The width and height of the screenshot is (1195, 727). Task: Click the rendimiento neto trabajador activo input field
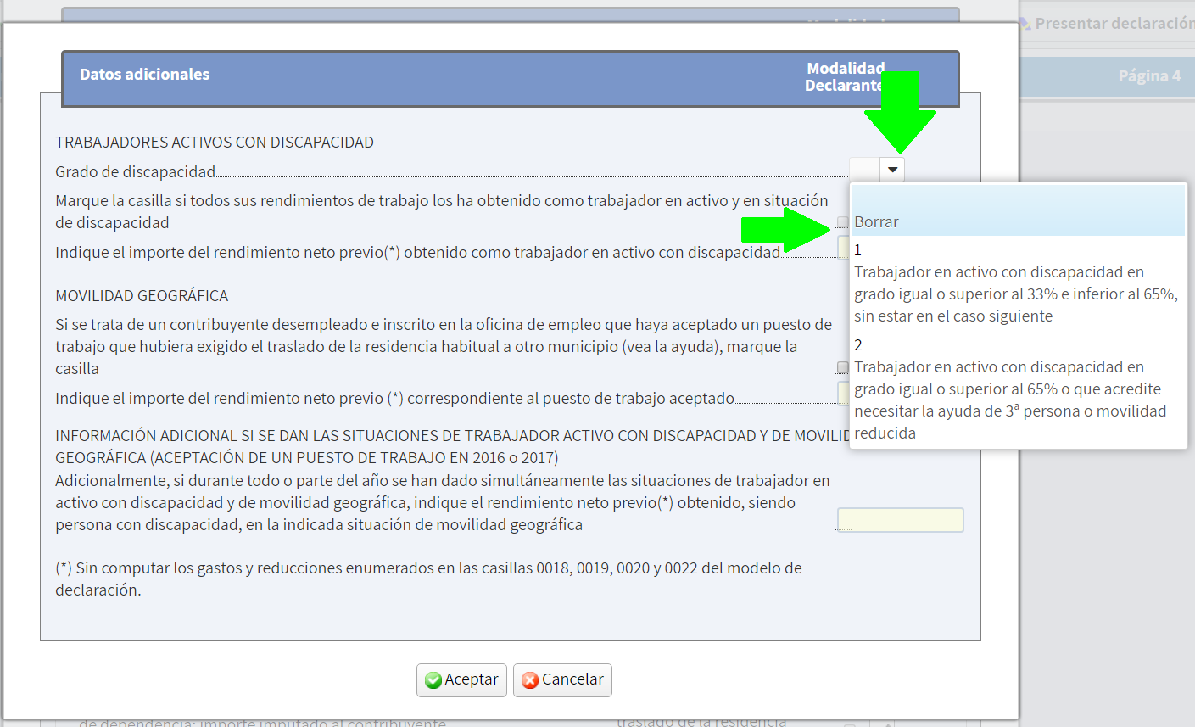coord(842,249)
